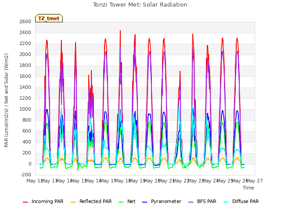Click the orange Reflected PAR legend swatch
Viewport: 281px width, 210px height.
click(73, 202)
